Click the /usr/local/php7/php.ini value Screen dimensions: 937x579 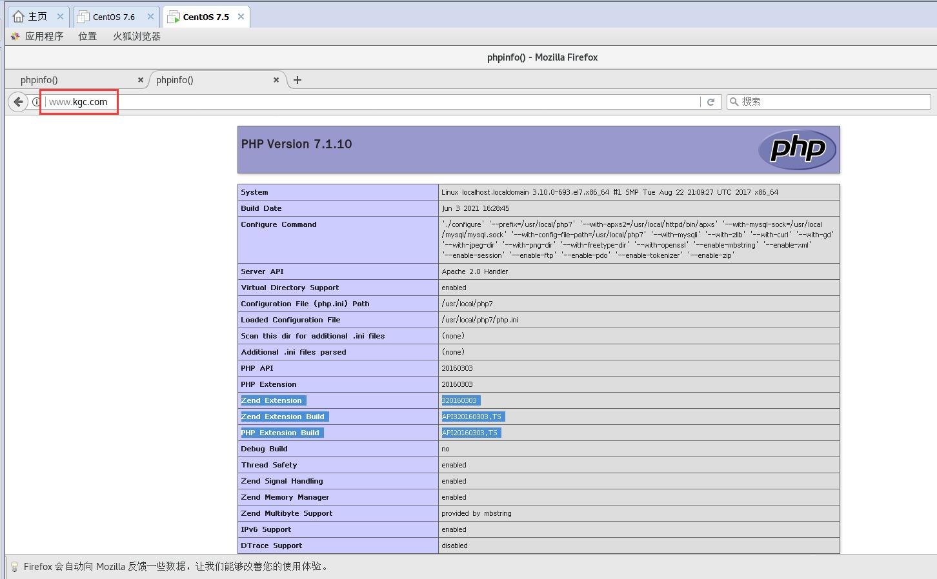coord(479,320)
